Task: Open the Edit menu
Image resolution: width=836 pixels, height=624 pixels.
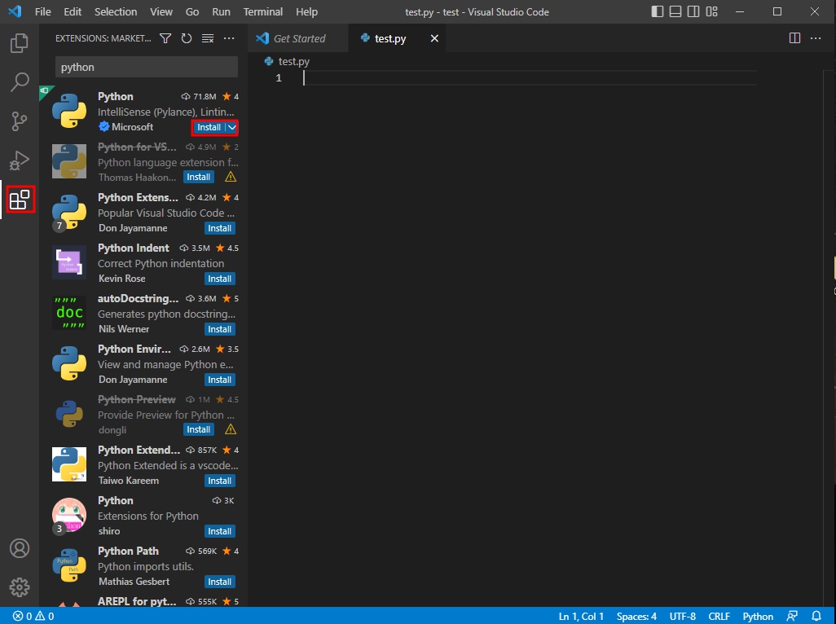Action: point(73,11)
